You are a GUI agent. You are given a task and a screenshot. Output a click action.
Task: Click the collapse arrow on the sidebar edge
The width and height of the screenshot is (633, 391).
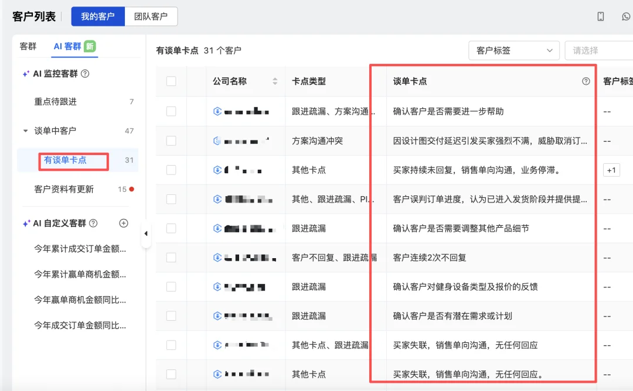click(146, 232)
